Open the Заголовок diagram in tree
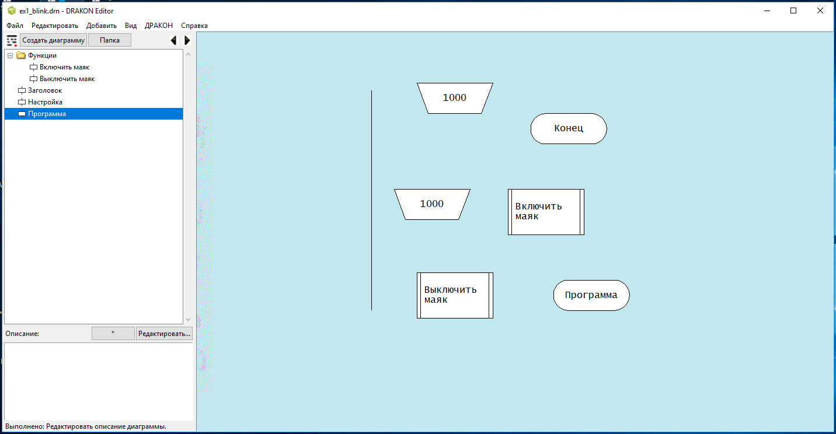 (x=45, y=90)
